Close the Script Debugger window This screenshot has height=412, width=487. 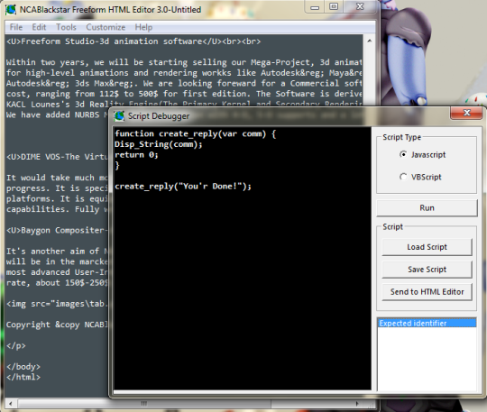[466, 113]
